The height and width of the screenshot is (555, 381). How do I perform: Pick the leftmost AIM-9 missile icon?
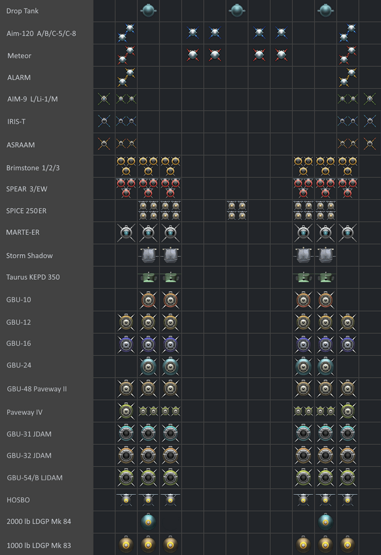104,99
